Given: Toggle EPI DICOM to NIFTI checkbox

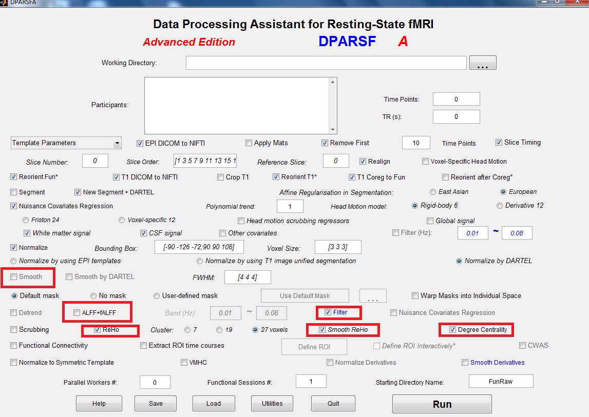Looking at the screenshot, I should click(140, 143).
